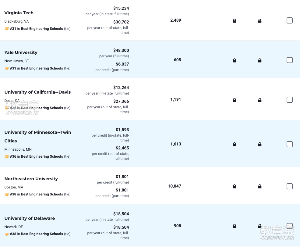Click first lock icon in Yale University row
This screenshot has height=247, width=300.
[235, 60]
